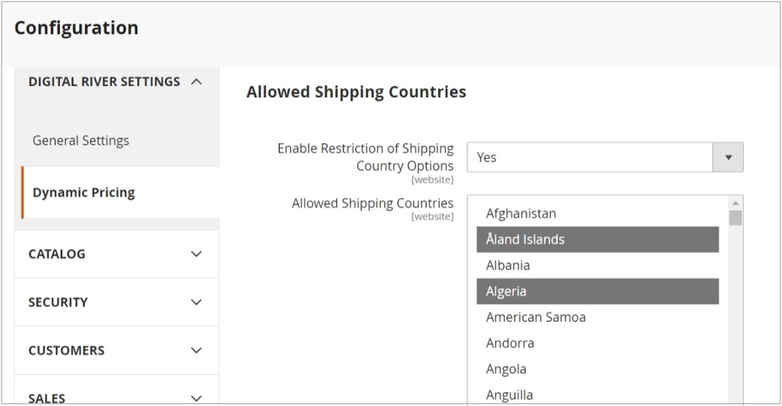The width and height of the screenshot is (782, 406).
Task: Open General Settings tab
Action: tap(81, 141)
